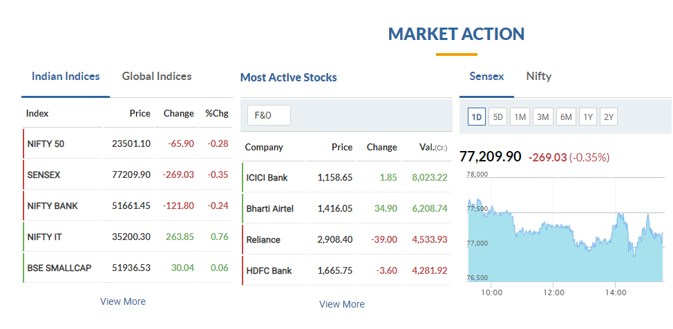The width and height of the screenshot is (673, 329).
Task: Click NIFTY 50 price 23501.10
Action: [131, 144]
